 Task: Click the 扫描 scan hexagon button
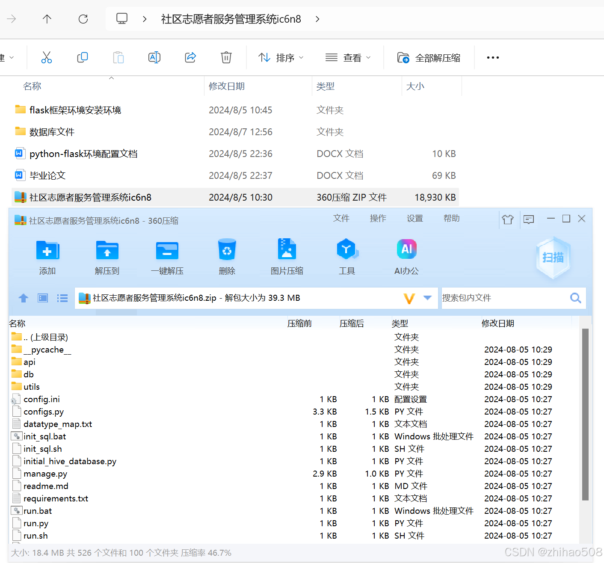[553, 258]
